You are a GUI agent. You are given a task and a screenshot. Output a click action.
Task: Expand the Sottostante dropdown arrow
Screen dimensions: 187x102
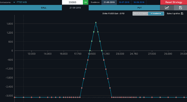tap(14, 2)
